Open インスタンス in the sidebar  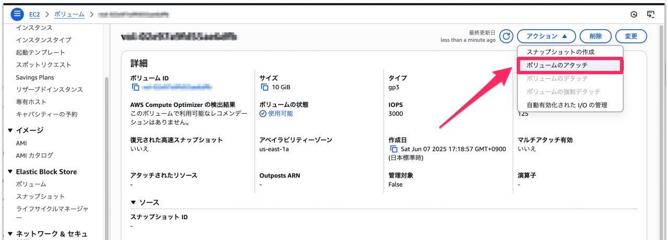(x=34, y=28)
